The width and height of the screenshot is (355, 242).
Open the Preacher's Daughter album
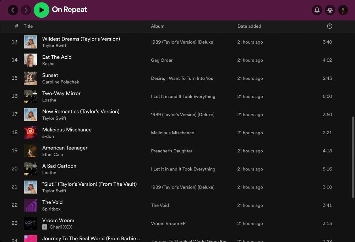[x=171, y=151]
